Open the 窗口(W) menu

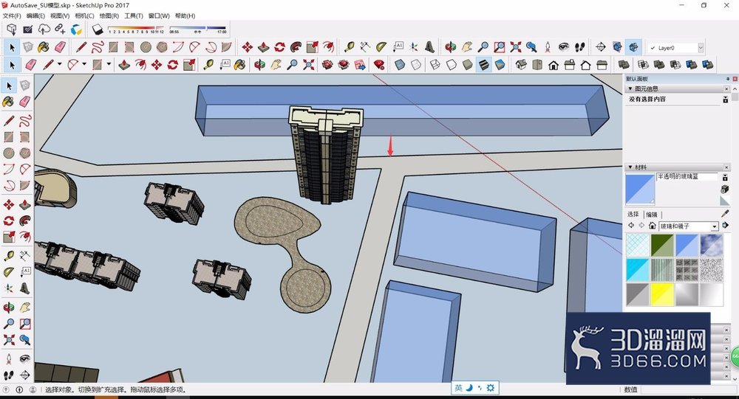point(158,15)
